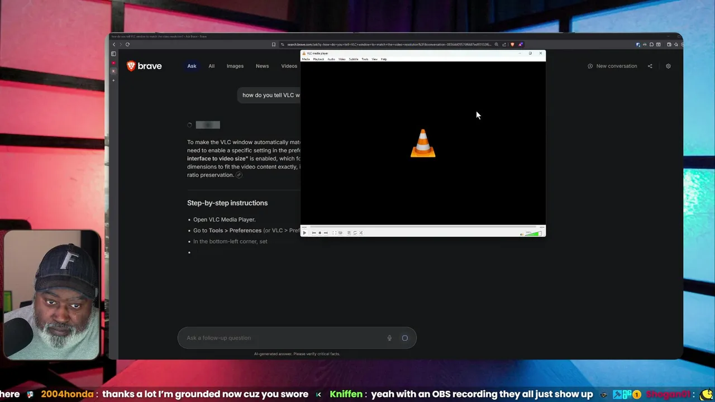This screenshot has width=715, height=402.
Task: Toggle Brave sidebar panel icon
Action: point(113,54)
